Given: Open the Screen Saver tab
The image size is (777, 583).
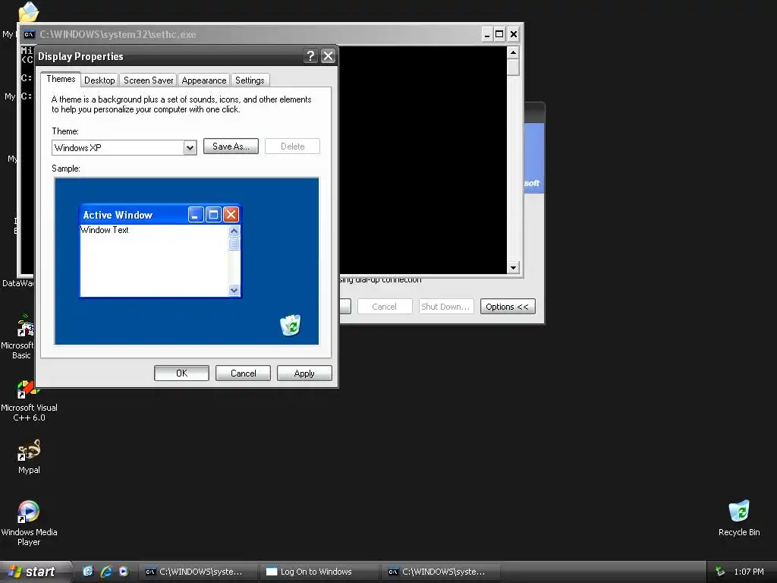Looking at the screenshot, I should pyautogui.click(x=148, y=80).
